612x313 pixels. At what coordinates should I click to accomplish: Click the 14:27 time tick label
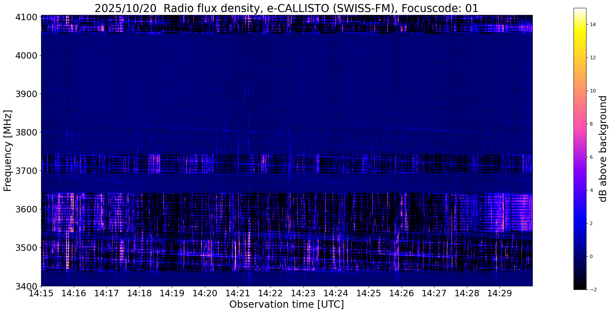pyautogui.click(x=434, y=293)
